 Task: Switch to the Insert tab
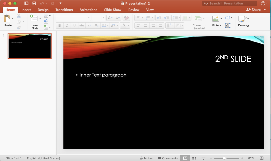(26, 10)
